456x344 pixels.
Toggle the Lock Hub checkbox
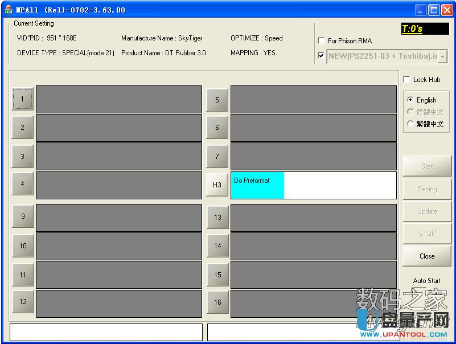408,79
